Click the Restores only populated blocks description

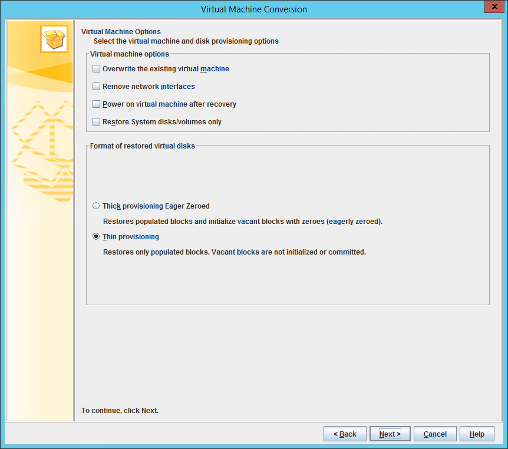[235, 252]
